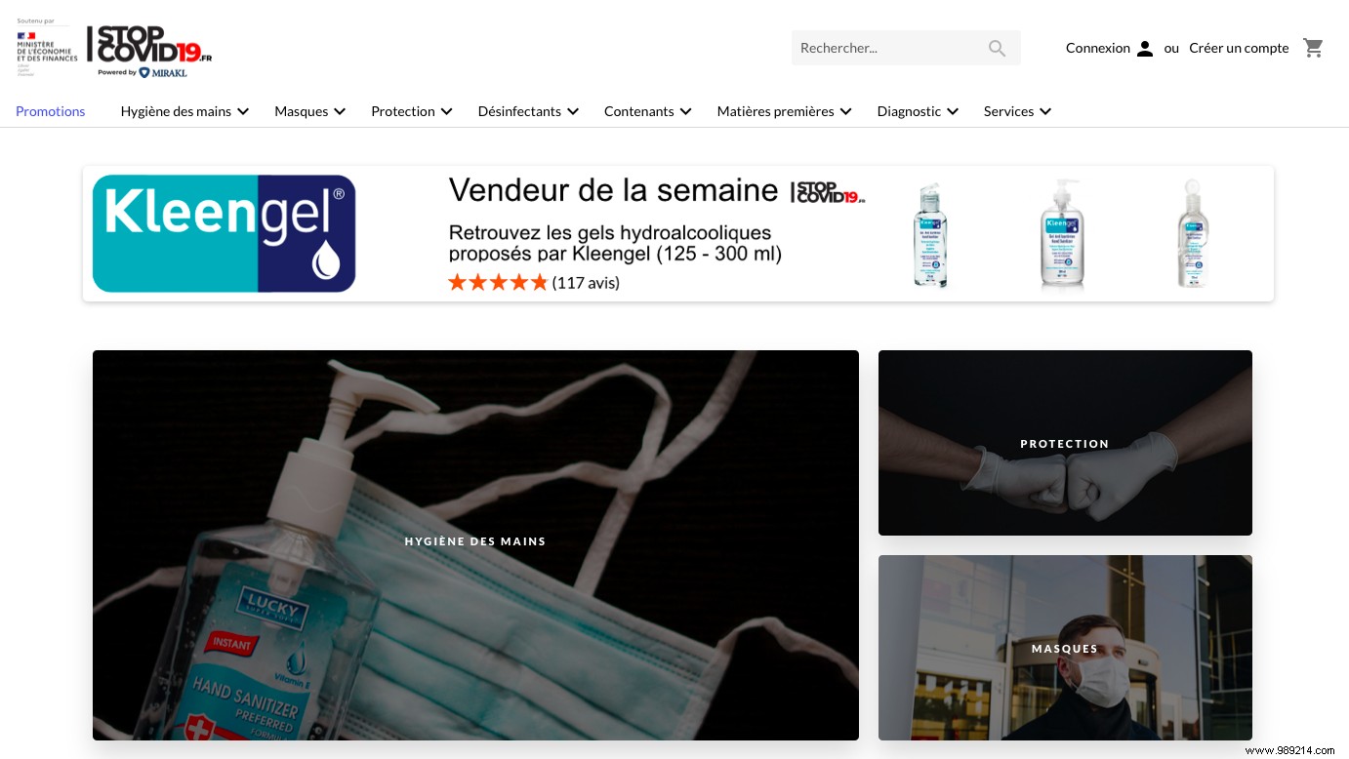
Task: Expand the Masques menu chevron
Action: pos(340,111)
